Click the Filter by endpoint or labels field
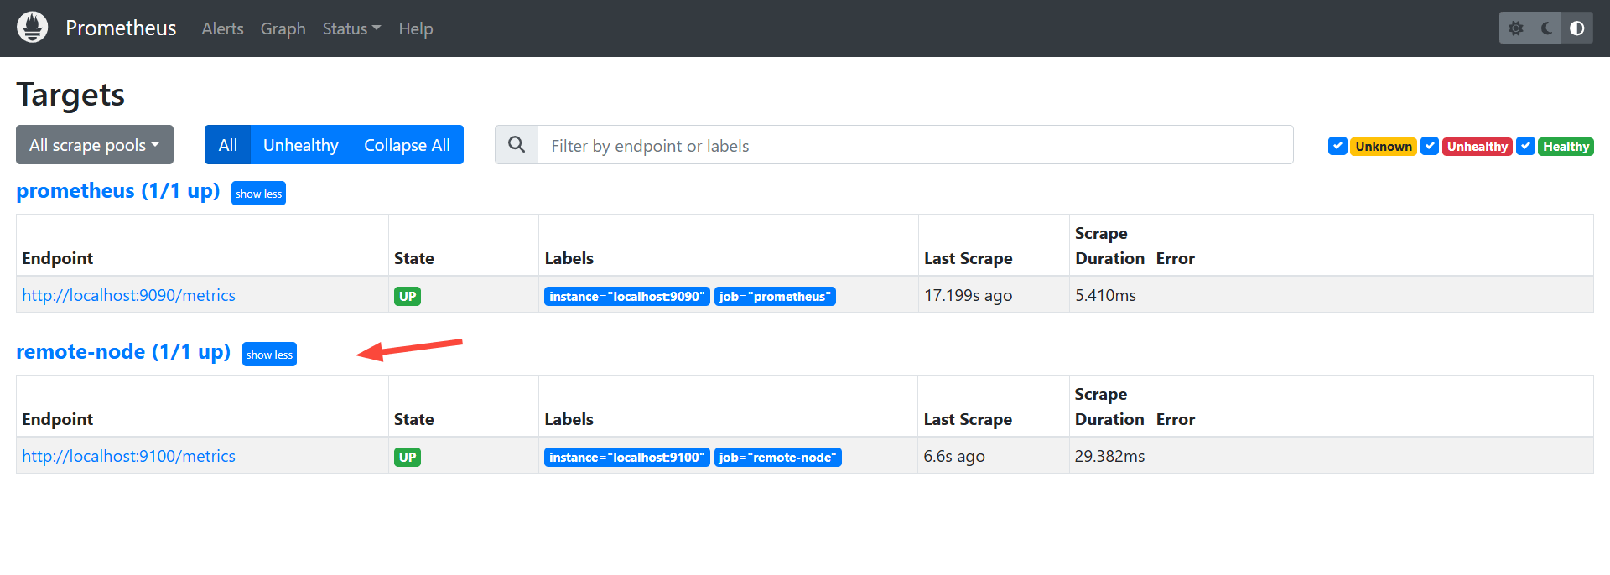This screenshot has width=1610, height=575. [x=914, y=145]
